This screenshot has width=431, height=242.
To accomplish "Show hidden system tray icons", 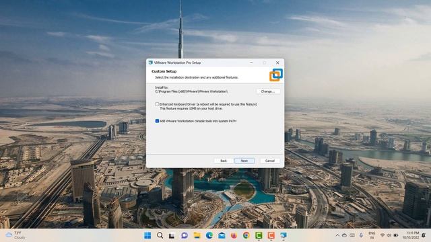I will click(337, 235).
